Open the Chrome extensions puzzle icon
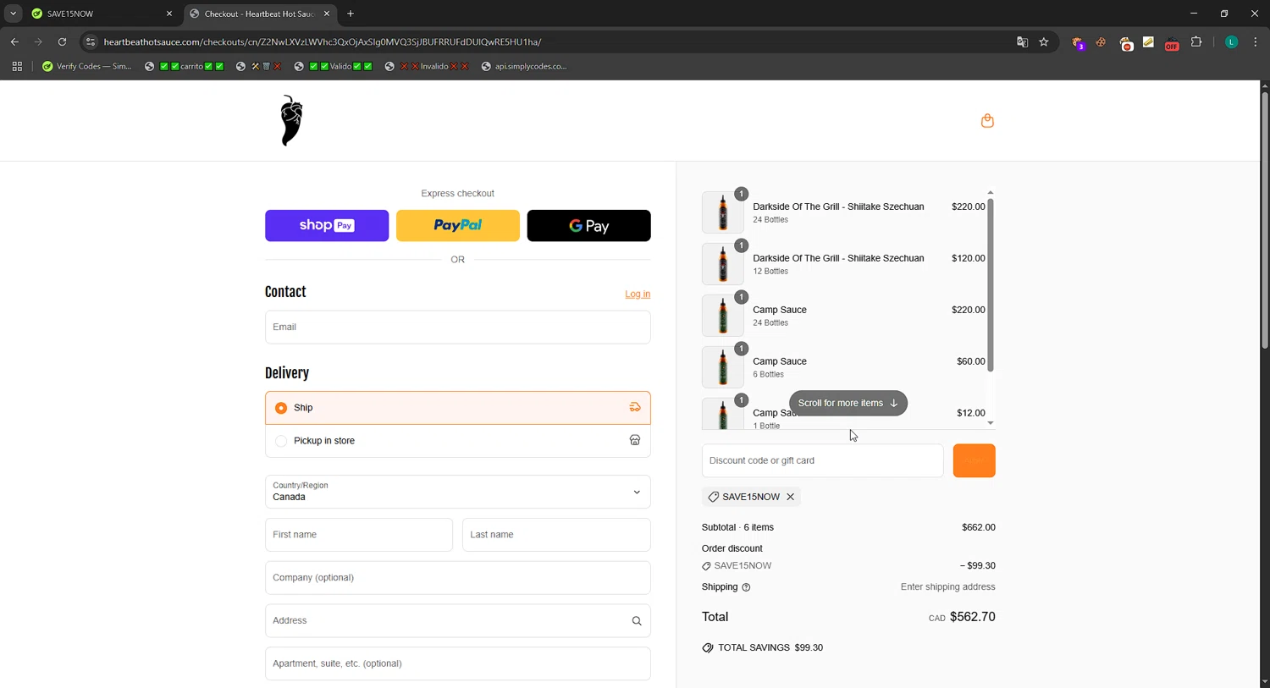 (x=1196, y=41)
